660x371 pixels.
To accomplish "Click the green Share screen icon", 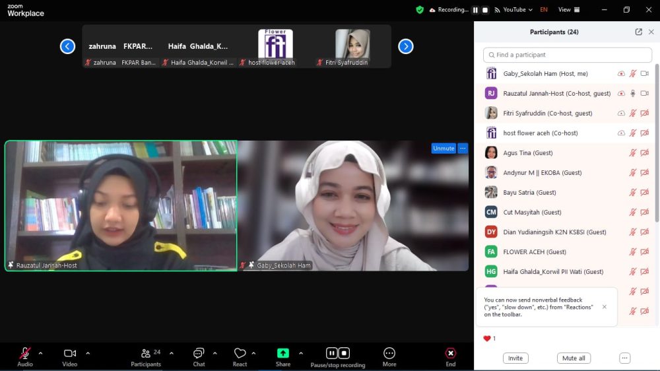I will tap(283, 354).
